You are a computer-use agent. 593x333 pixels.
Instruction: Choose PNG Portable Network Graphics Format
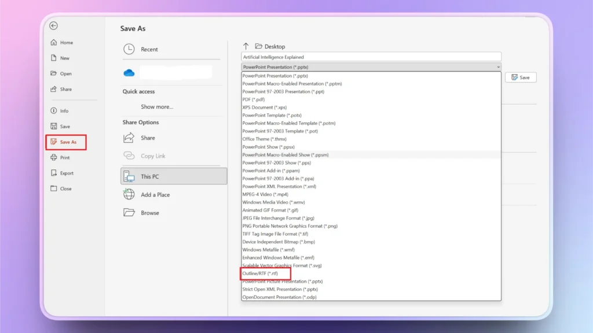[371, 226]
